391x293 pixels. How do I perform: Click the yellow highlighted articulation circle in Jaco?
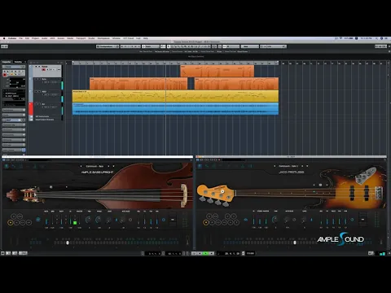(206, 223)
